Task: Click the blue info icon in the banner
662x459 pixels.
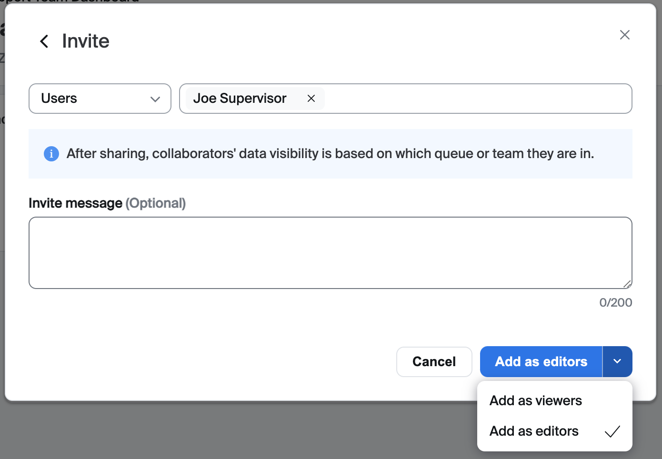Action: click(x=51, y=154)
